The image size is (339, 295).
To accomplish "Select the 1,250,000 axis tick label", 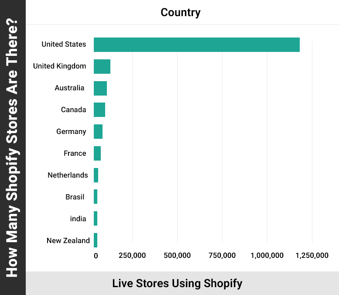I will click(x=312, y=256).
